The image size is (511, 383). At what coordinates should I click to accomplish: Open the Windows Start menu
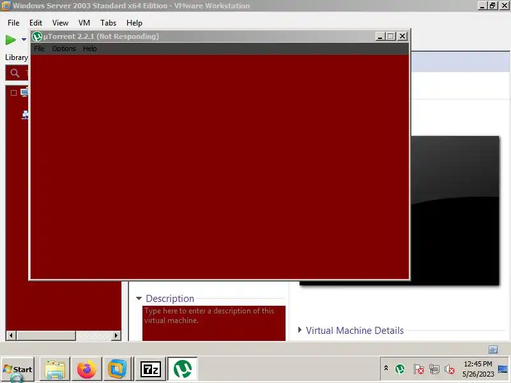point(18,370)
